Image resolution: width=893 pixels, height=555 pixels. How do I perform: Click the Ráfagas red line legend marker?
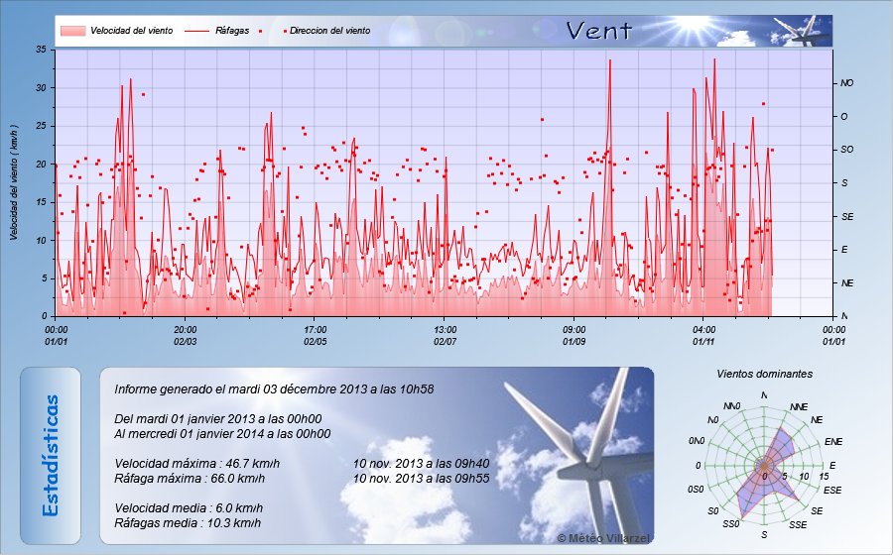196,31
